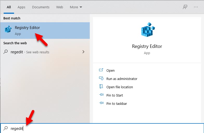Click the Pin to taskbar pin icon
Image resolution: width=204 pixels, height=133 pixels.
point(101,104)
